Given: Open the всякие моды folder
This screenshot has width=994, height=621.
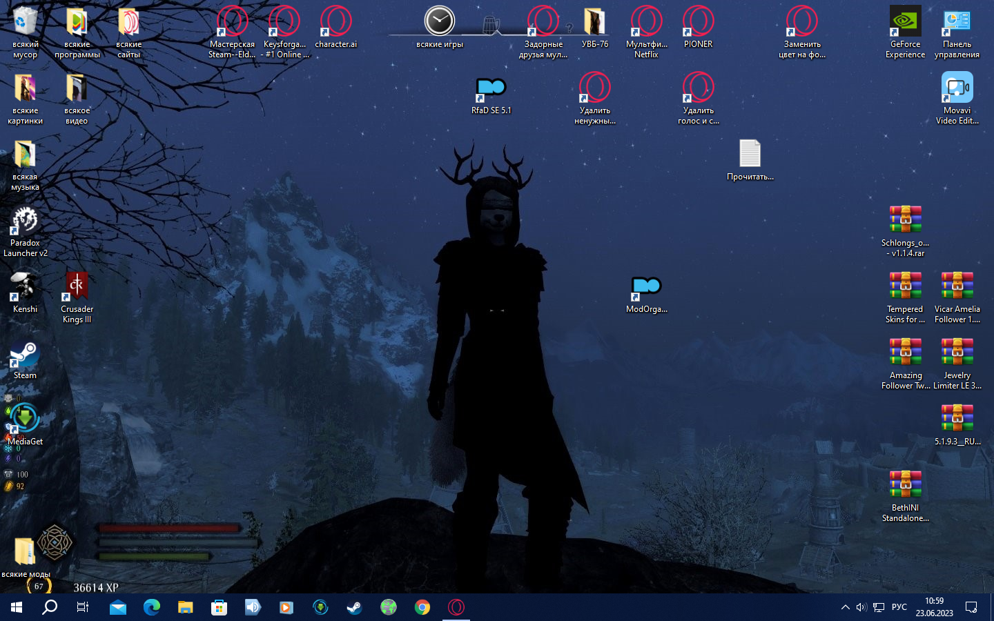Looking at the screenshot, I should pyautogui.click(x=25, y=558).
